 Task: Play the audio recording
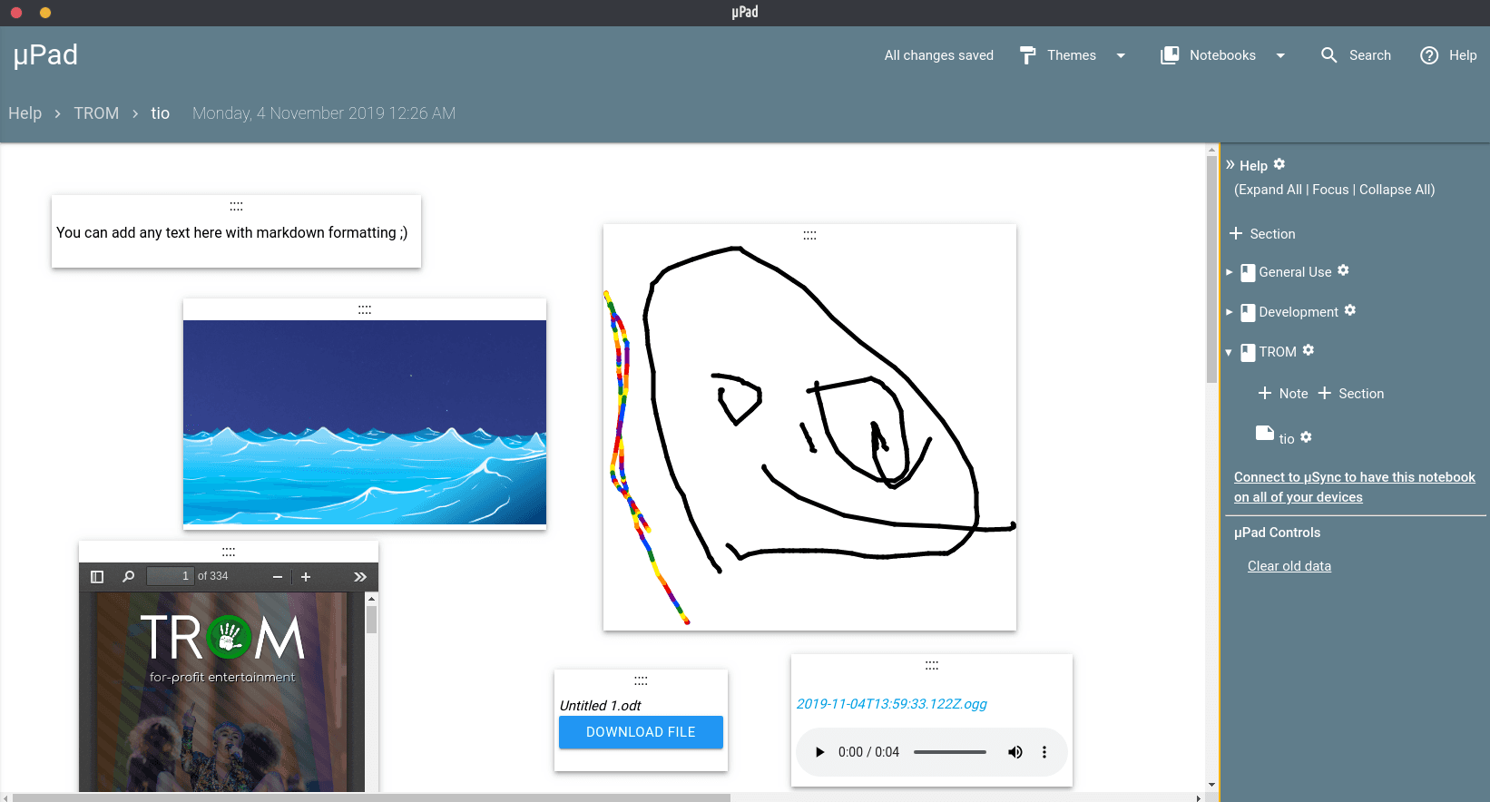pos(820,752)
